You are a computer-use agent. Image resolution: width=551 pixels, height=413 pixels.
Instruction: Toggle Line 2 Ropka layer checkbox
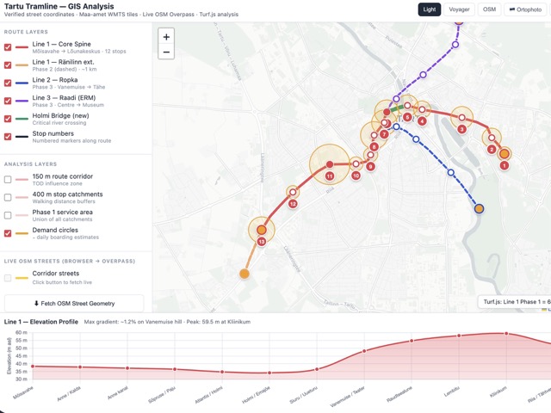(x=8, y=83)
